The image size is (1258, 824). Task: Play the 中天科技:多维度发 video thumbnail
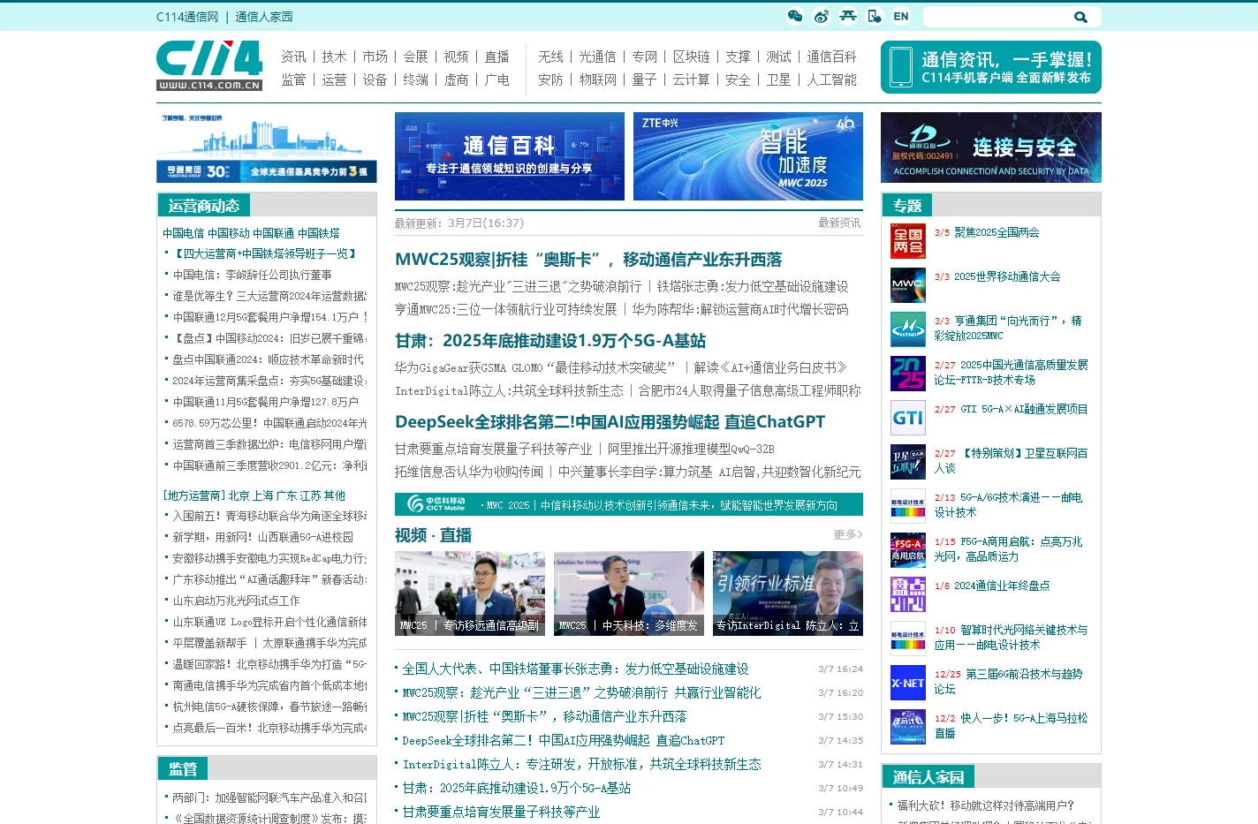pyautogui.click(x=629, y=593)
